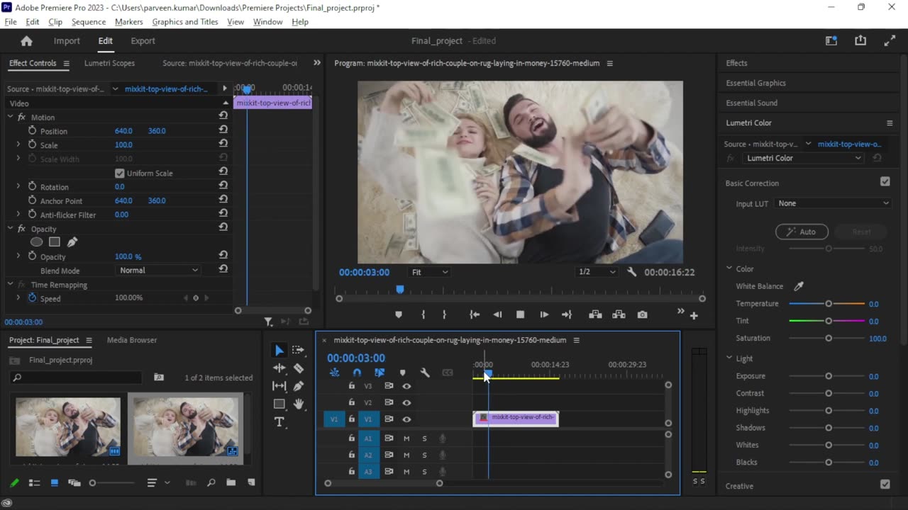Open the Quick Export share icon
The image size is (908, 510).
[x=860, y=41]
